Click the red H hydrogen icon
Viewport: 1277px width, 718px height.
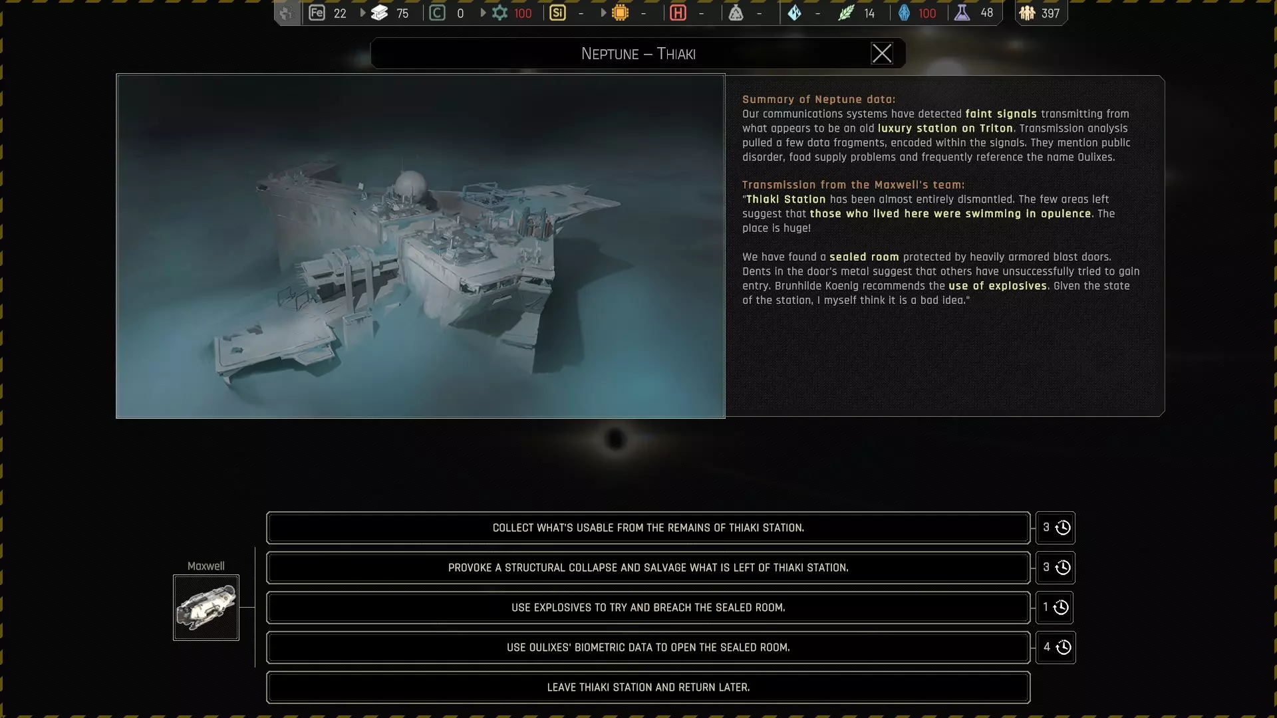coord(678,13)
